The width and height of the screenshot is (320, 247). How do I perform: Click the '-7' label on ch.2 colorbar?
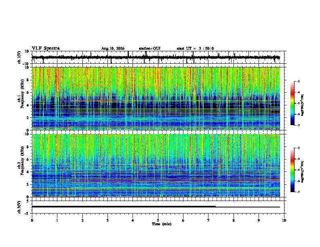coord(298,192)
